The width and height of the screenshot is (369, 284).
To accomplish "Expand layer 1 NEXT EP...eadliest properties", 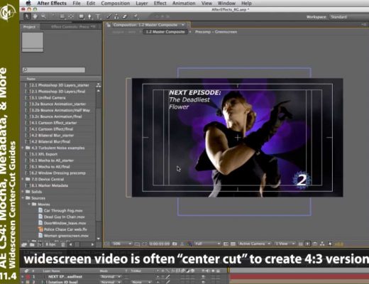I will coord(23,276).
